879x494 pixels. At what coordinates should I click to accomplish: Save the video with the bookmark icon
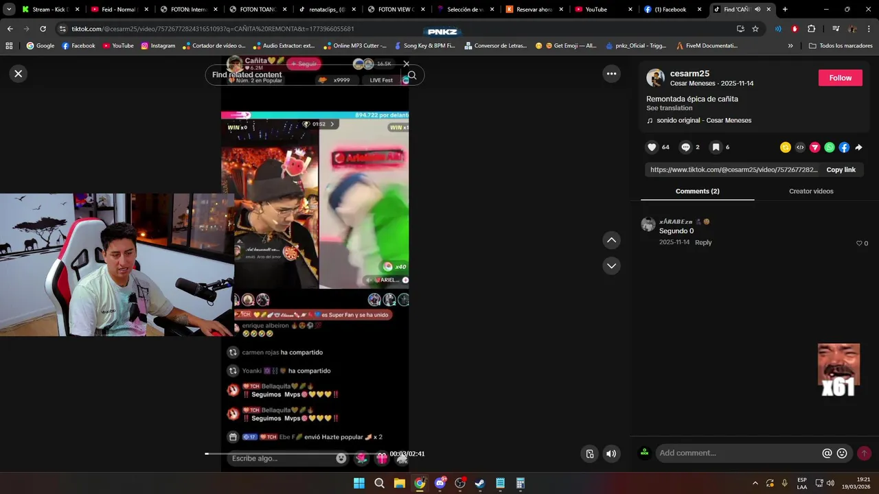[x=716, y=147]
